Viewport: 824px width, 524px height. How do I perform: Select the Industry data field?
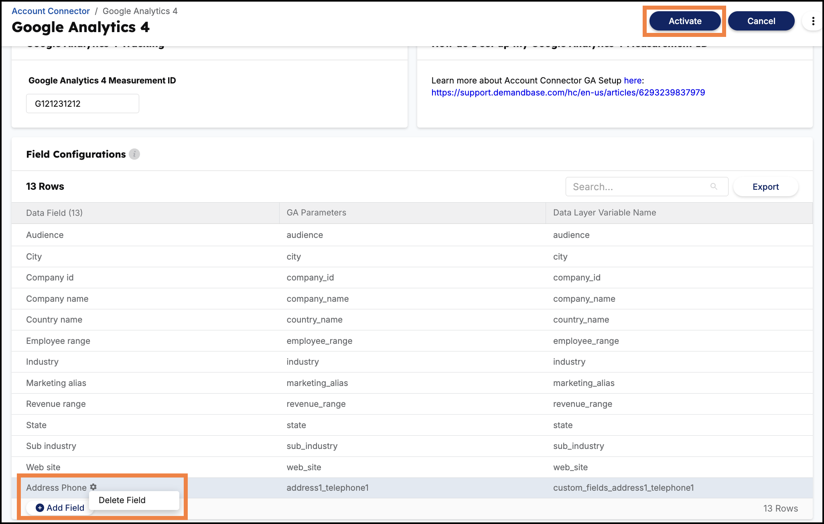point(42,362)
